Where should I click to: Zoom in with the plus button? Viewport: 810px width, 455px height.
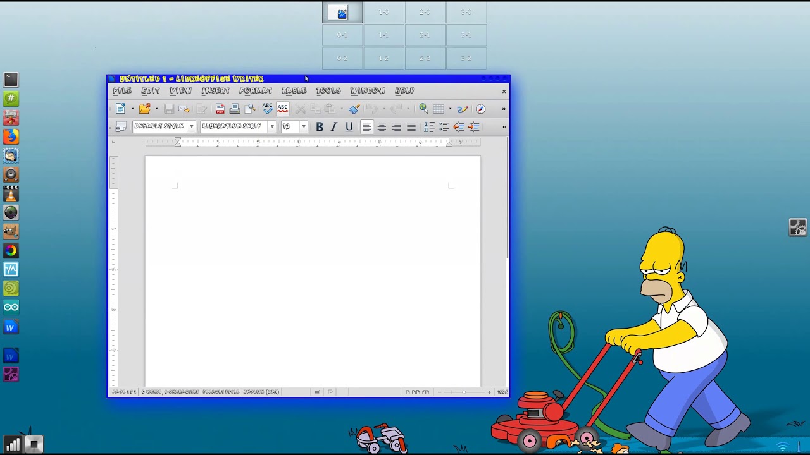[x=489, y=392]
